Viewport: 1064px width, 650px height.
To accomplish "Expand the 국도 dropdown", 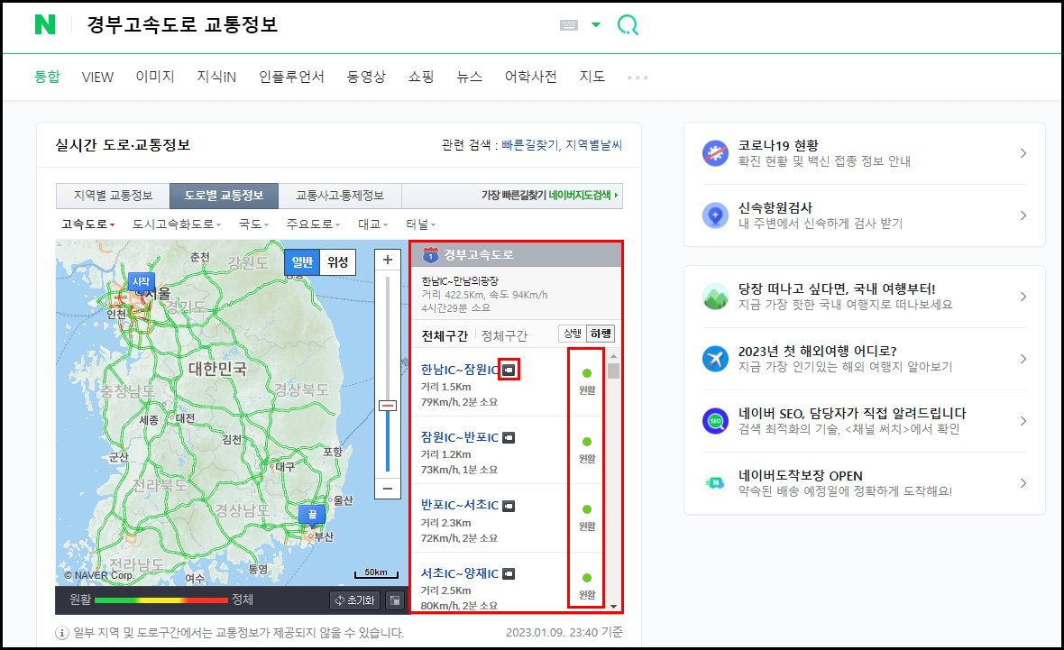I will tap(253, 224).
